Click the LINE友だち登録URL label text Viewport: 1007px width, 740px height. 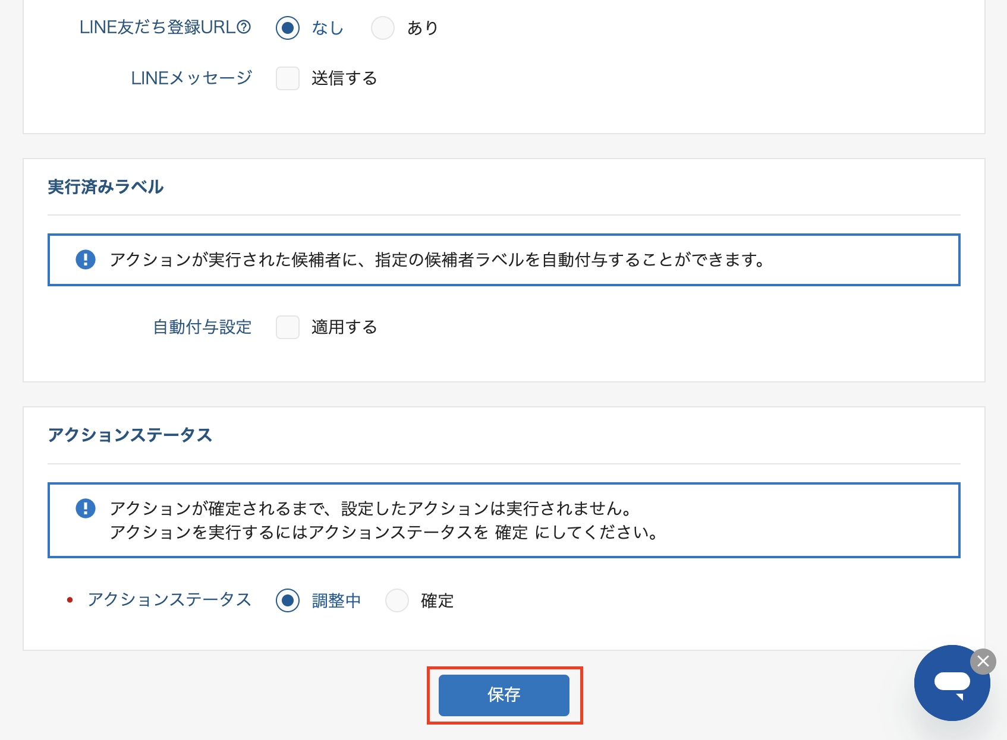click(x=158, y=27)
